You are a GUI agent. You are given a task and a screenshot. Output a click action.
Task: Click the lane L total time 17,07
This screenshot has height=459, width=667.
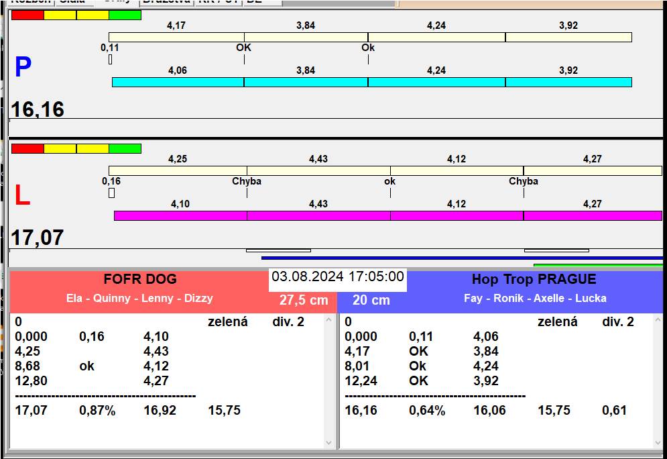(38, 238)
